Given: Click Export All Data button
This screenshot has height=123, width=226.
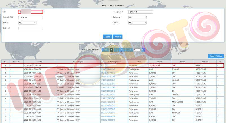Looking at the screenshot, I should tap(216, 56).
